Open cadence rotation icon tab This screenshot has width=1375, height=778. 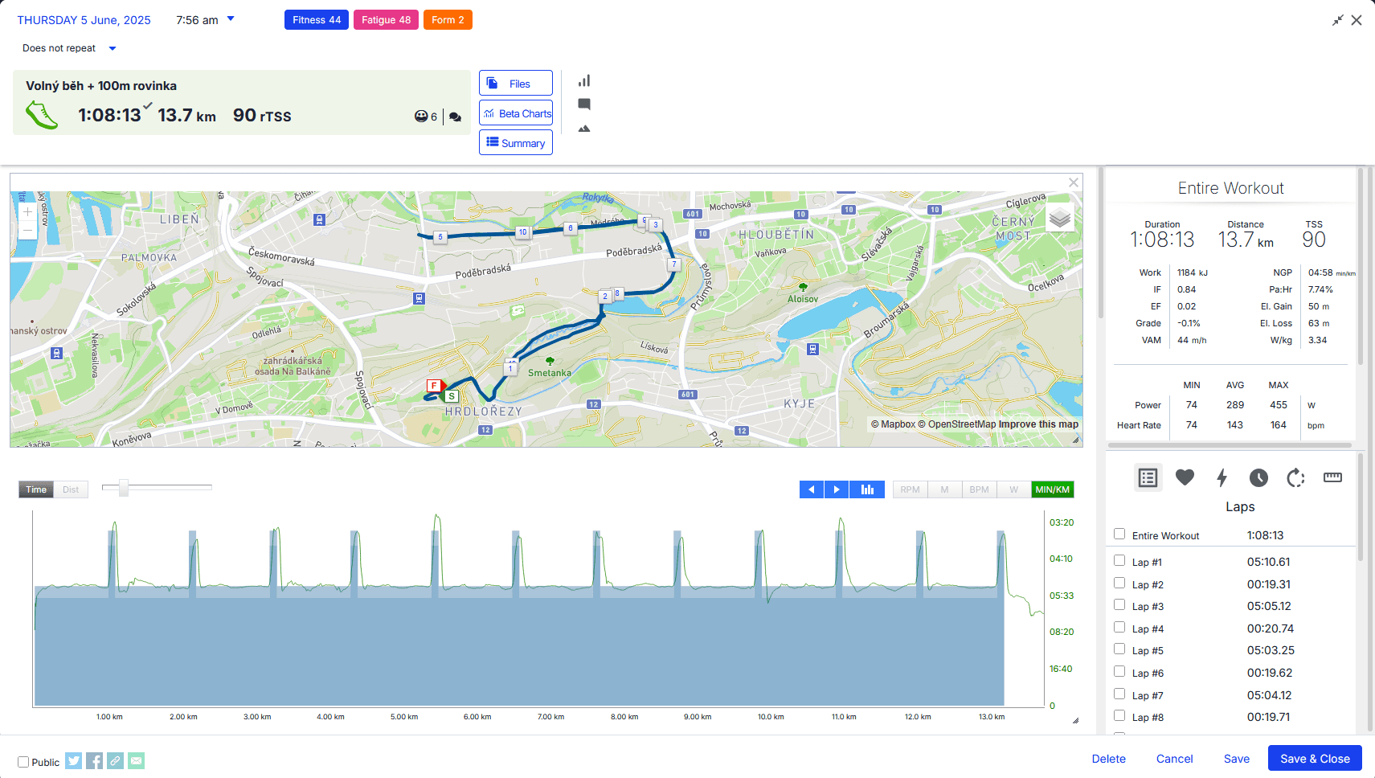[1295, 477]
